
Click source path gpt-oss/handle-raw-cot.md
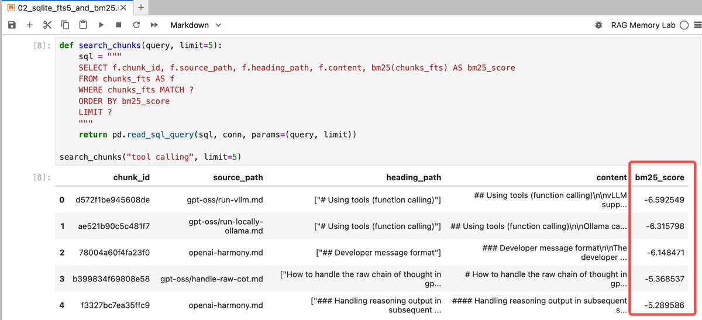(x=212, y=279)
